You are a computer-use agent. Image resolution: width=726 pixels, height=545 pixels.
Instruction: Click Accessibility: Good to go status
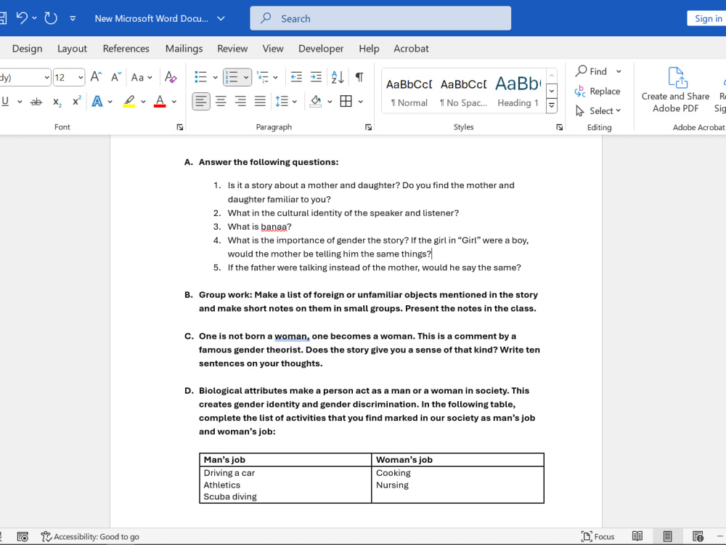[90, 536]
